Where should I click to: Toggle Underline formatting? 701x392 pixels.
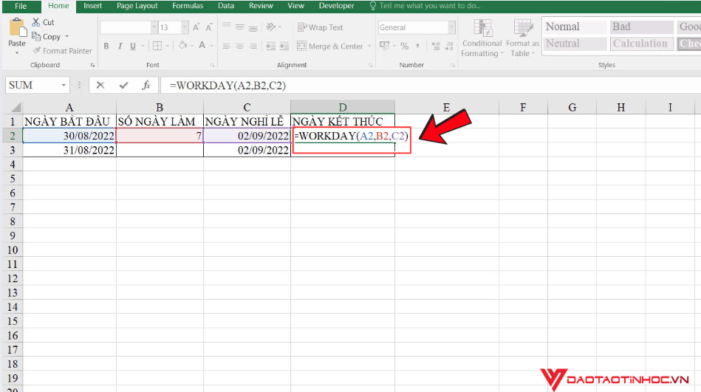[133, 46]
